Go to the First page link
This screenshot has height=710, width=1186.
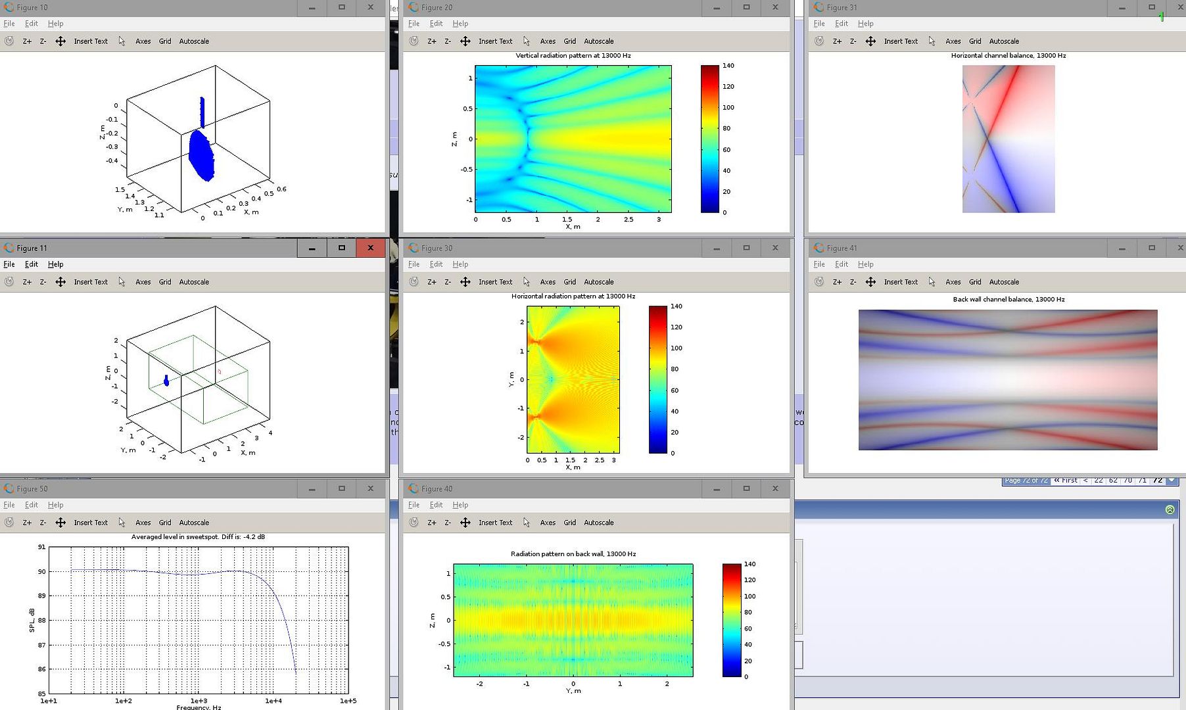[x=1066, y=481]
